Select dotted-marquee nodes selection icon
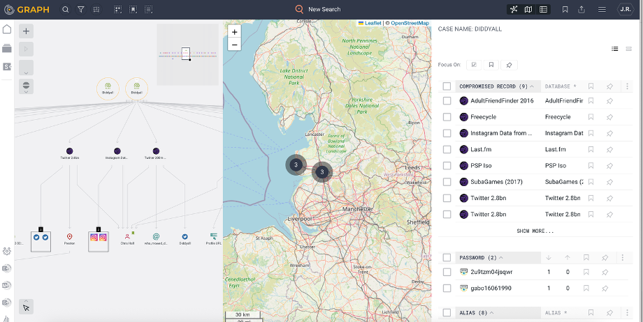Viewport: 643px width, 322px height. (117, 10)
